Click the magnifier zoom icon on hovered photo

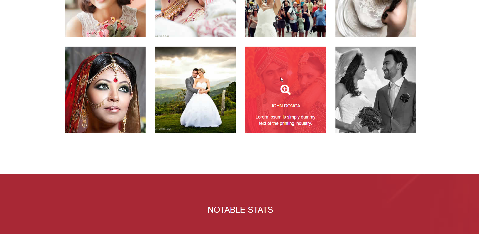point(285,90)
